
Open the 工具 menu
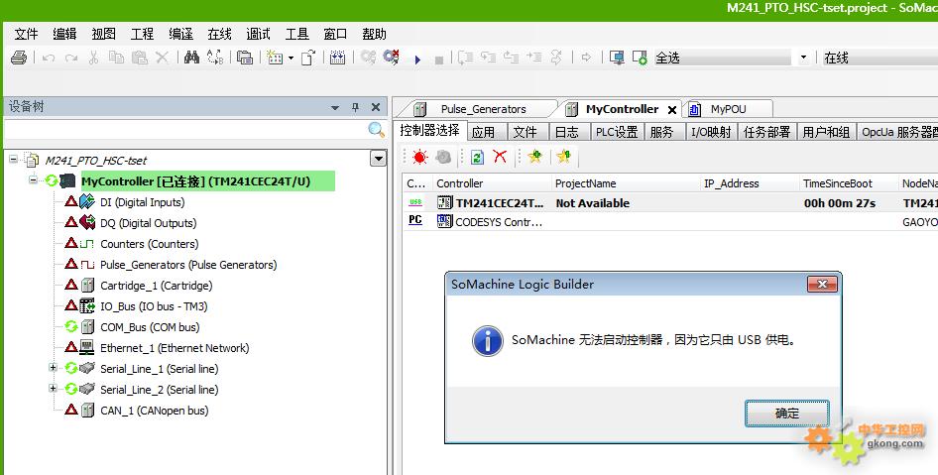[297, 34]
